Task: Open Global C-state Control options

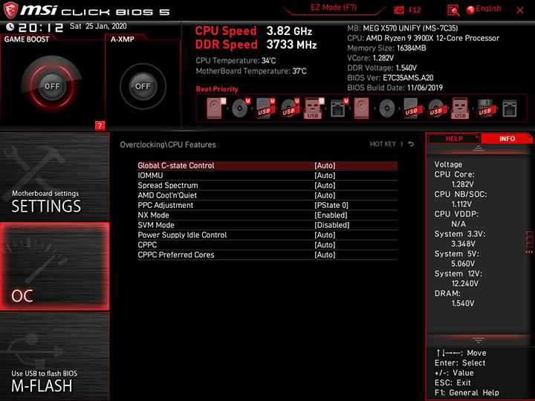Action: [x=267, y=166]
